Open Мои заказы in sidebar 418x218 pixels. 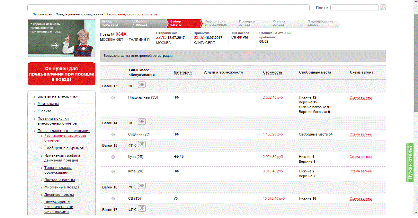tap(48, 104)
